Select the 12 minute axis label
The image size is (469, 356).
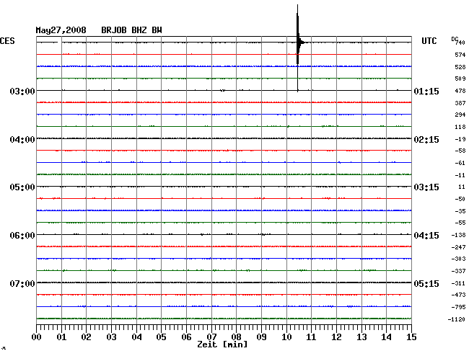coord(336,337)
